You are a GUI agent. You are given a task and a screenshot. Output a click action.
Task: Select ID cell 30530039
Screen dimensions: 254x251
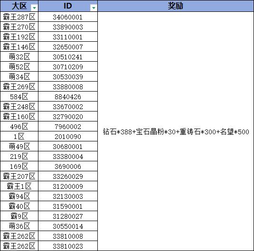click(68, 76)
